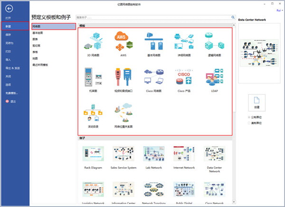Open 最近所用模板 recent templates category

41,64
